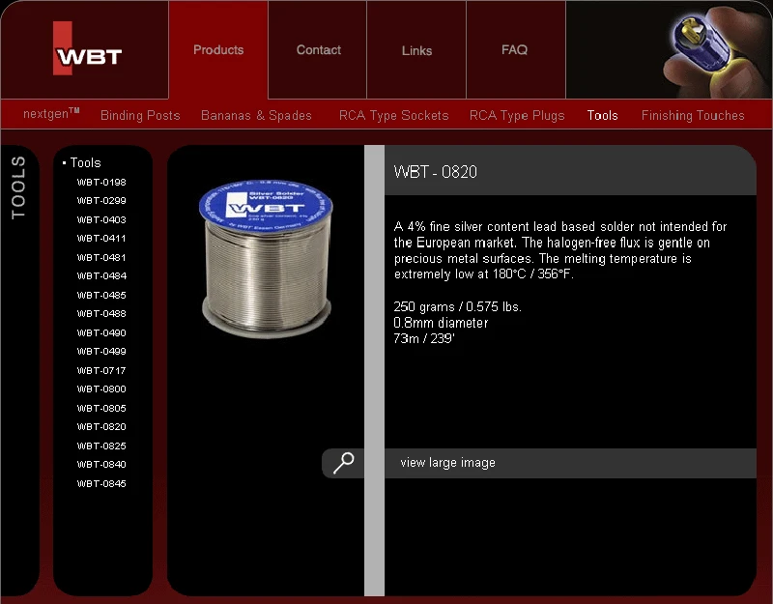Select the Binding Posts category
Image resolution: width=773 pixels, height=604 pixels.
click(x=140, y=115)
